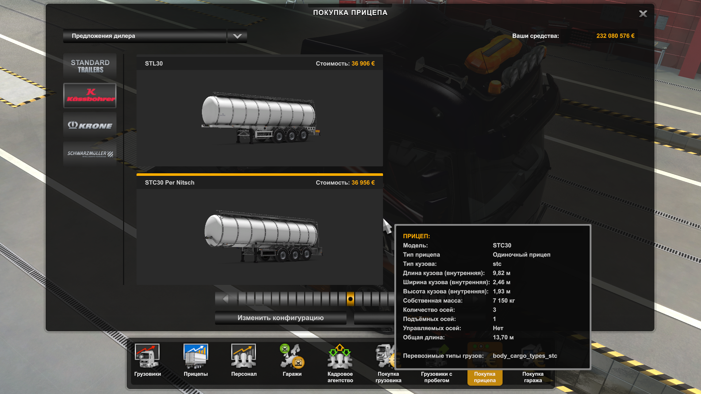Select Krone trailer brand
This screenshot has height=394, width=701.
90,125
